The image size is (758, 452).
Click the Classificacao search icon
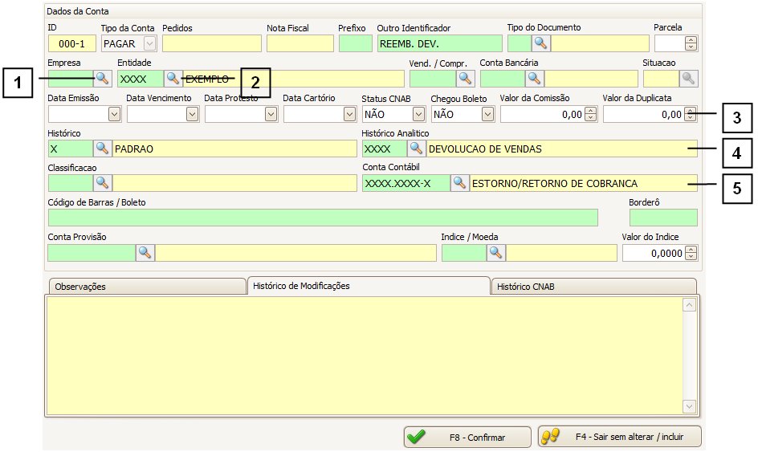(103, 183)
